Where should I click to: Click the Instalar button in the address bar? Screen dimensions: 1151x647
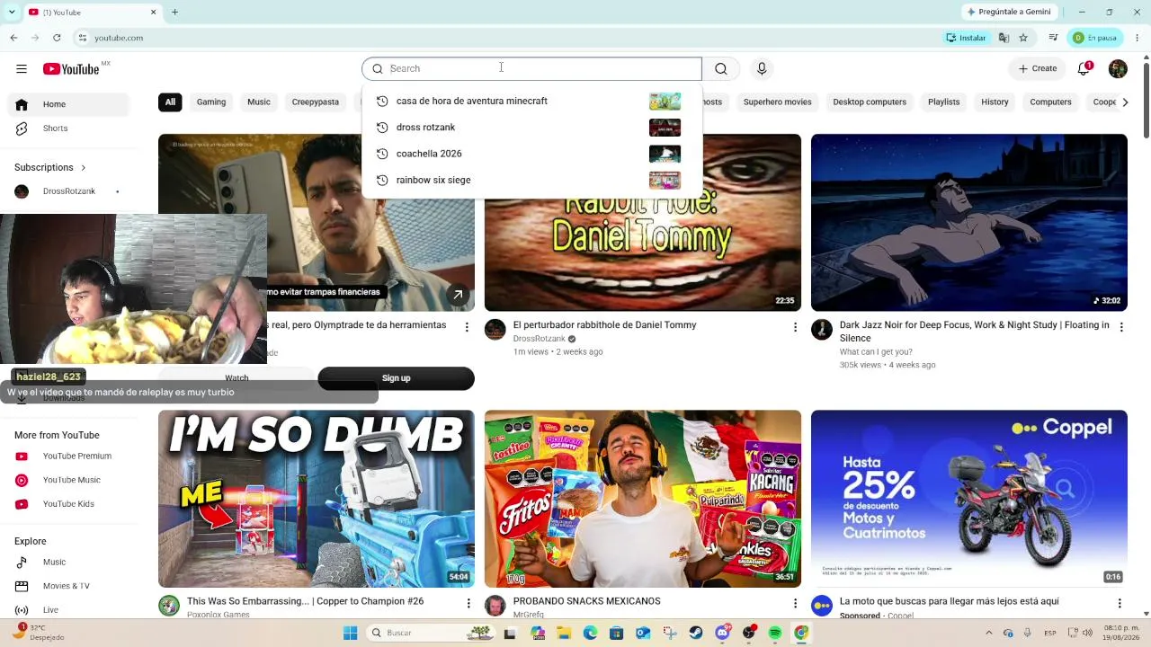coord(967,38)
